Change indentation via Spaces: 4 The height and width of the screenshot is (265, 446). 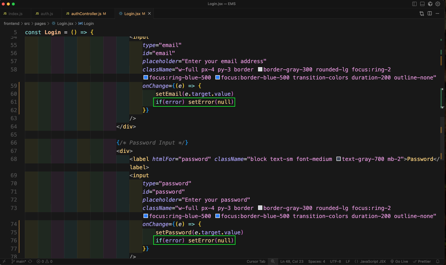click(317, 261)
